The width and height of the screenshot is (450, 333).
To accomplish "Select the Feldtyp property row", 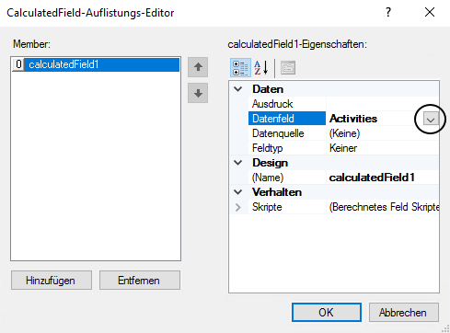I will point(343,148).
